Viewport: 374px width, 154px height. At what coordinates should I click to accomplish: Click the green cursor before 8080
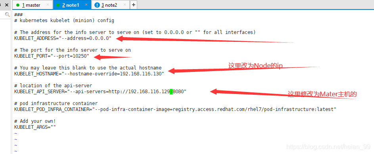(x=171, y=92)
